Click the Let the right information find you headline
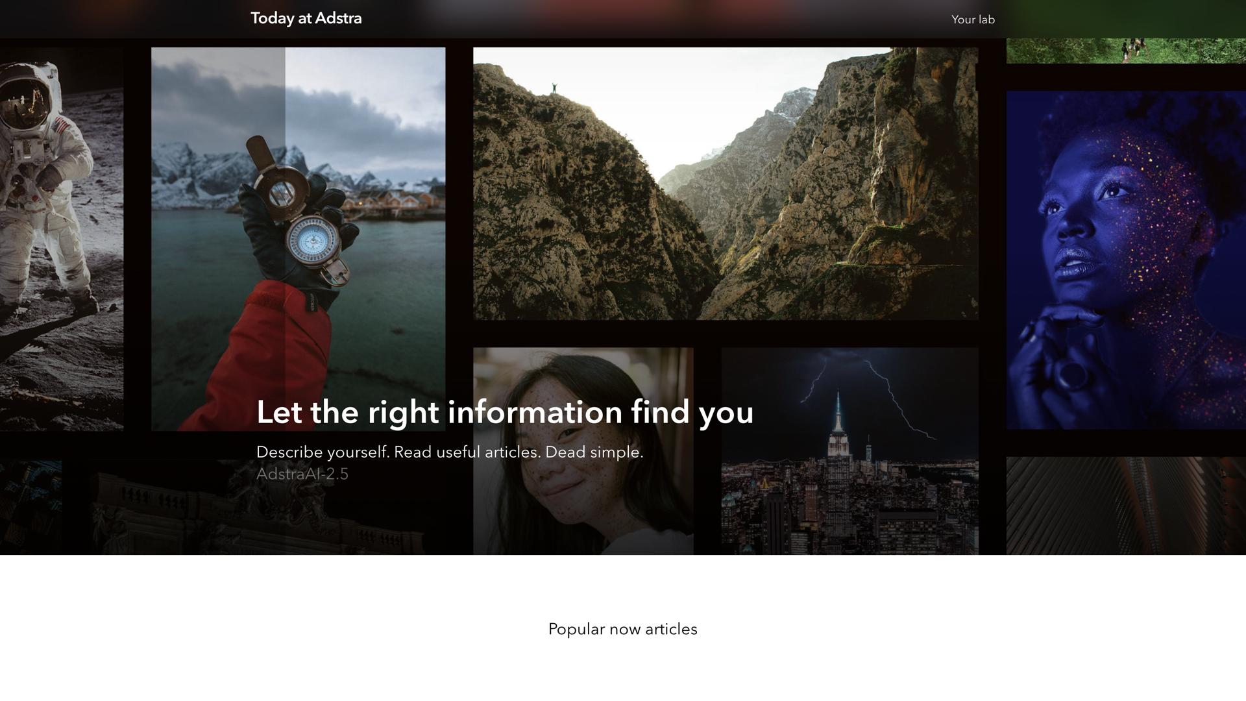The width and height of the screenshot is (1246, 701). tap(505, 412)
